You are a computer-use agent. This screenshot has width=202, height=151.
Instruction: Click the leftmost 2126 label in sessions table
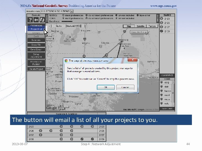pyautogui.click(x=31, y=131)
